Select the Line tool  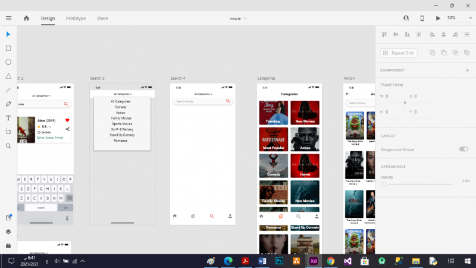8,90
